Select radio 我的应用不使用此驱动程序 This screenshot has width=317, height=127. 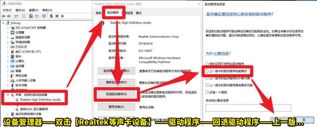pos(207,64)
